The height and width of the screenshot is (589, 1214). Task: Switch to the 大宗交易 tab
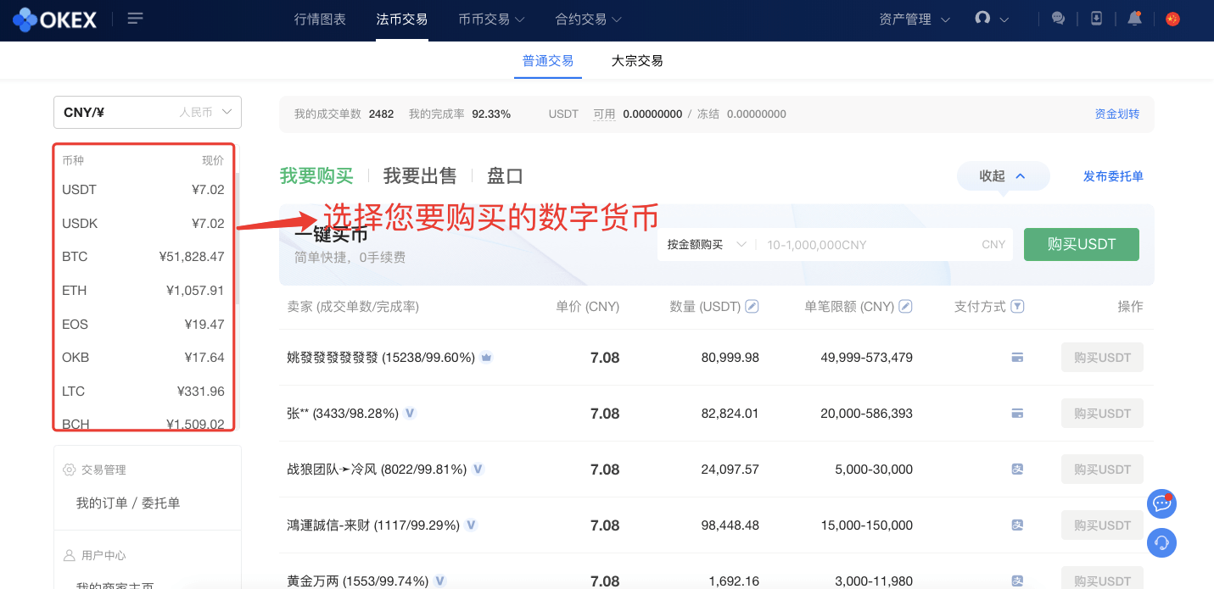(637, 61)
